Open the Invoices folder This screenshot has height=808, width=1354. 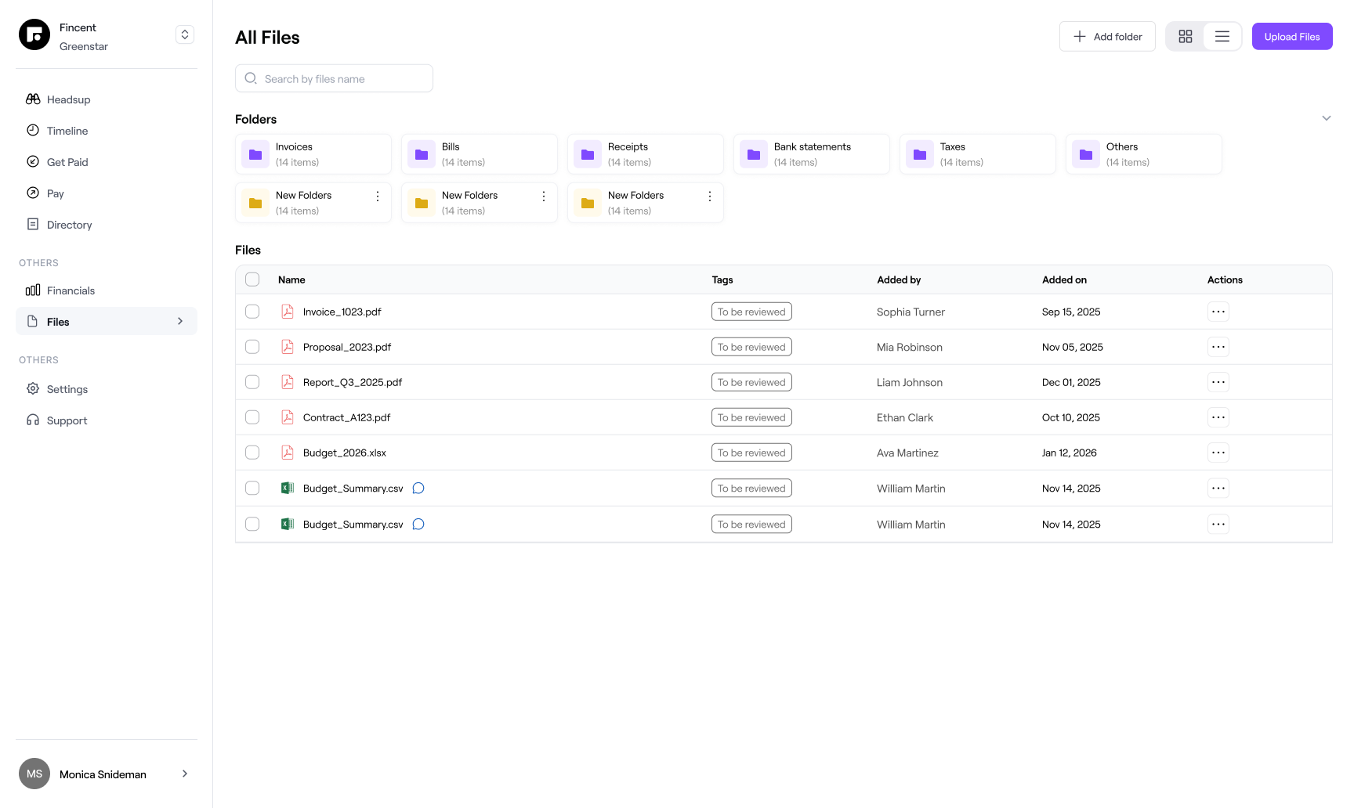point(313,154)
